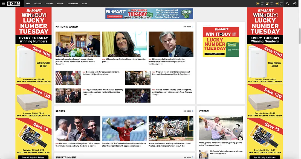Click See More in Sports section
The height and width of the screenshot is (159, 301).
point(188,111)
